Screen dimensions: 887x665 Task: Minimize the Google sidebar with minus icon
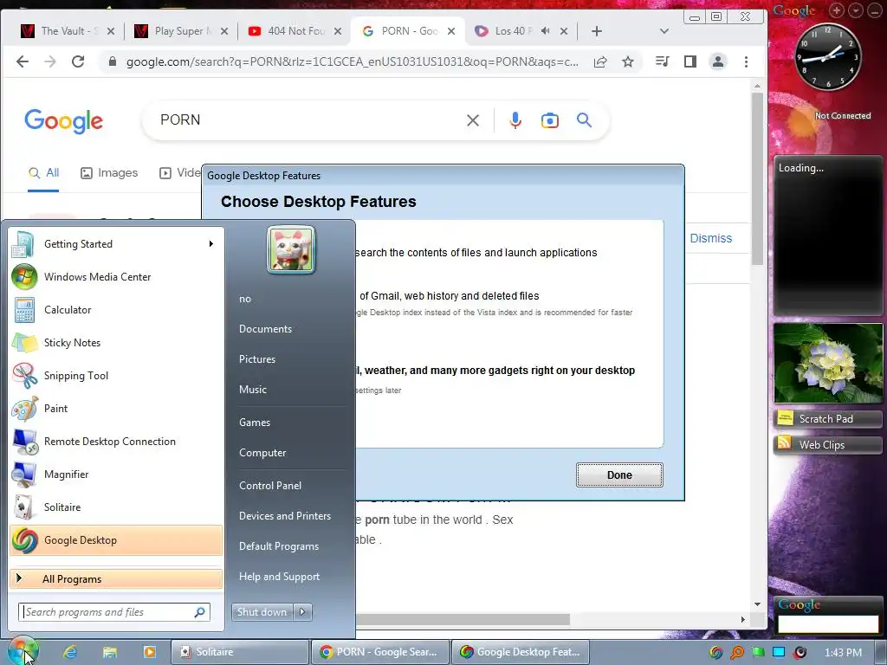tap(875, 10)
